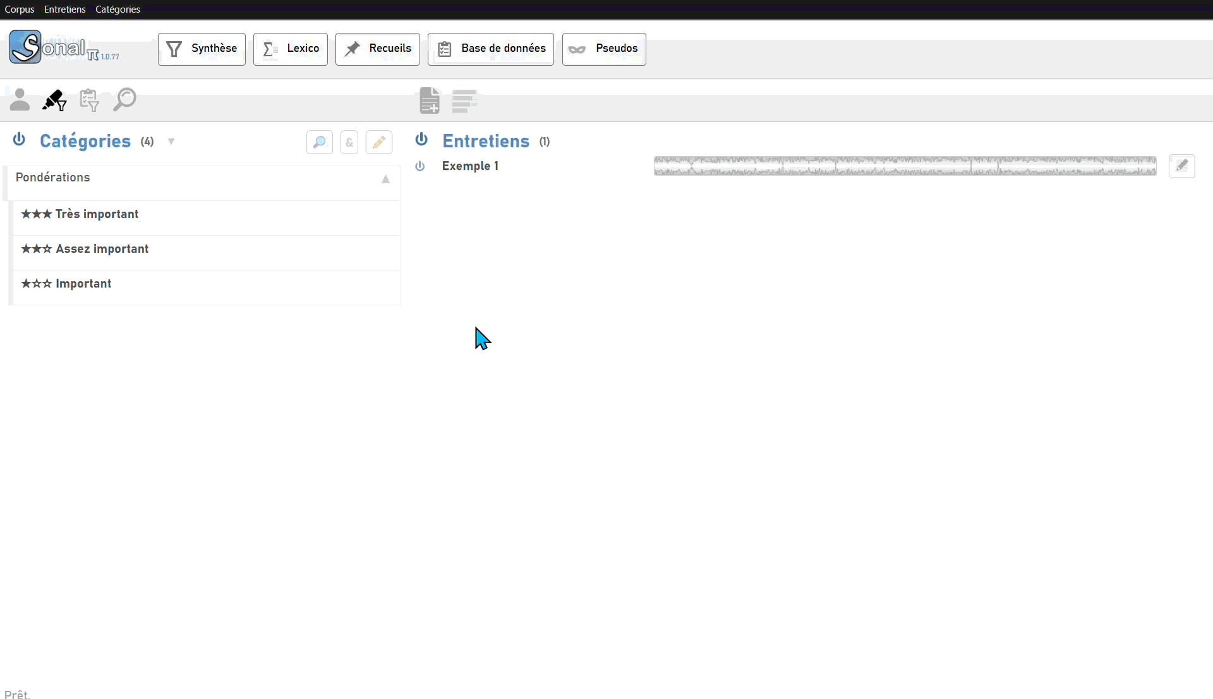Viewport: 1213px width, 699px height.
Task: Open the Corpus menu
Action: (x=20, y=9)
